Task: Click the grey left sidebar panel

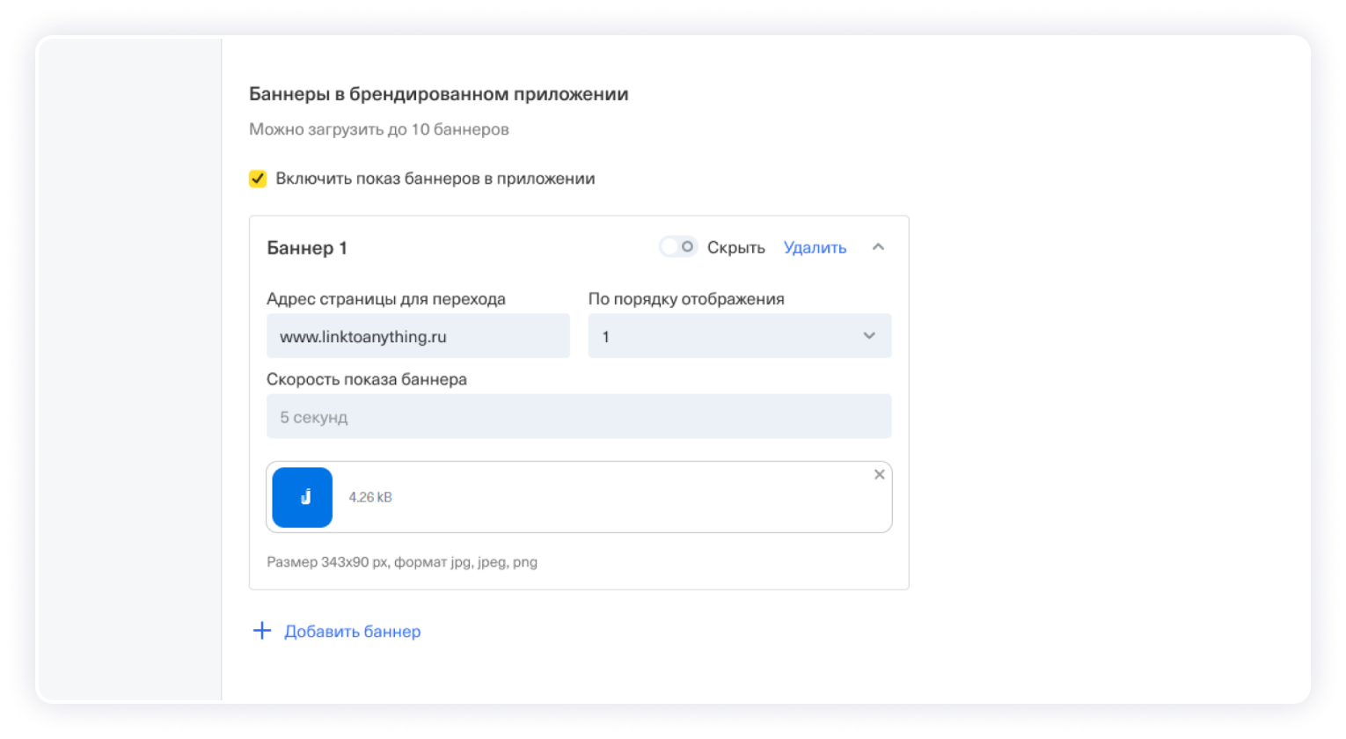Action: 128,369
